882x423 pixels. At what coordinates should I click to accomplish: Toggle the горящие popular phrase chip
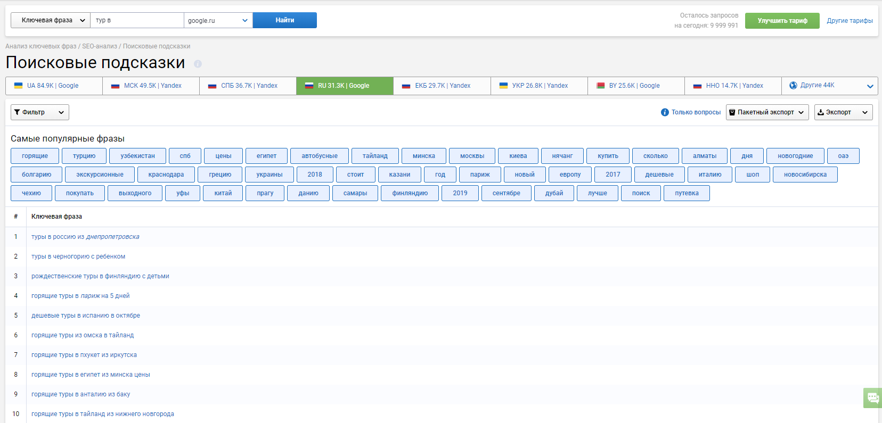tap(35, 156)
